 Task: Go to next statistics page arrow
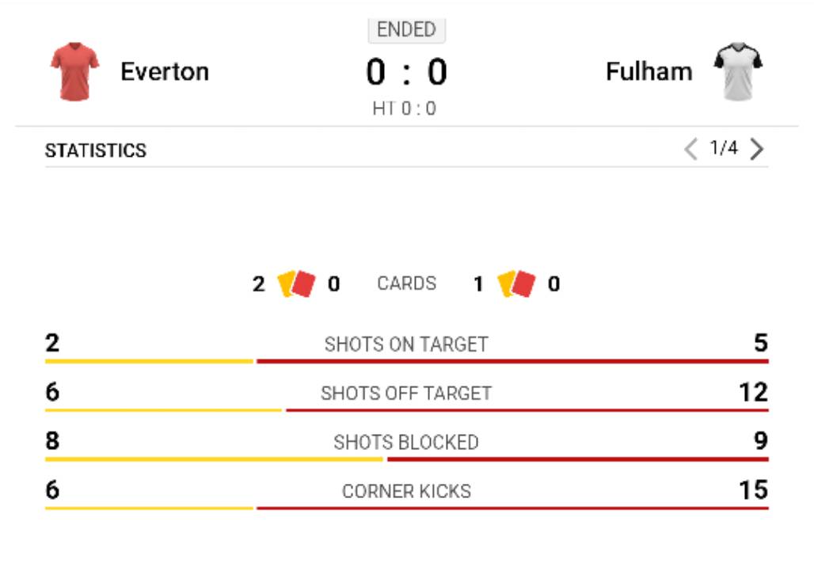(757, 149)
